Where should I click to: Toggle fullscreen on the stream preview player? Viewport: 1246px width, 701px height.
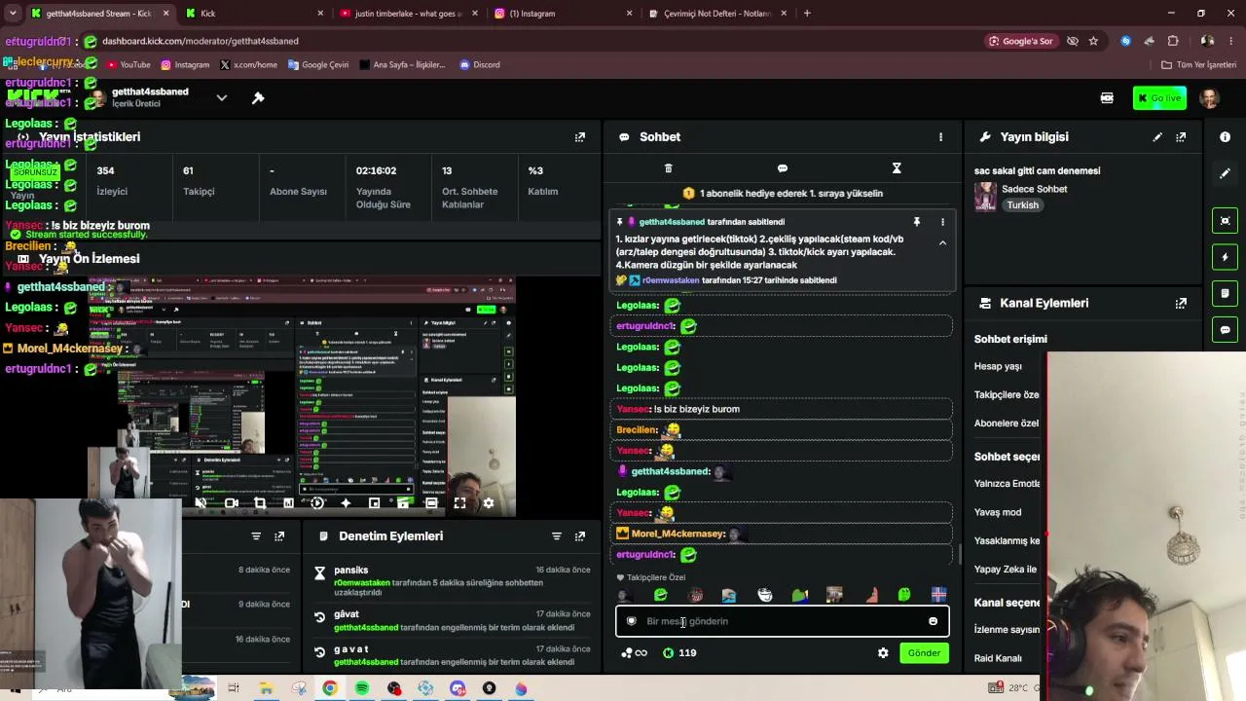click(x=459, y=503)
